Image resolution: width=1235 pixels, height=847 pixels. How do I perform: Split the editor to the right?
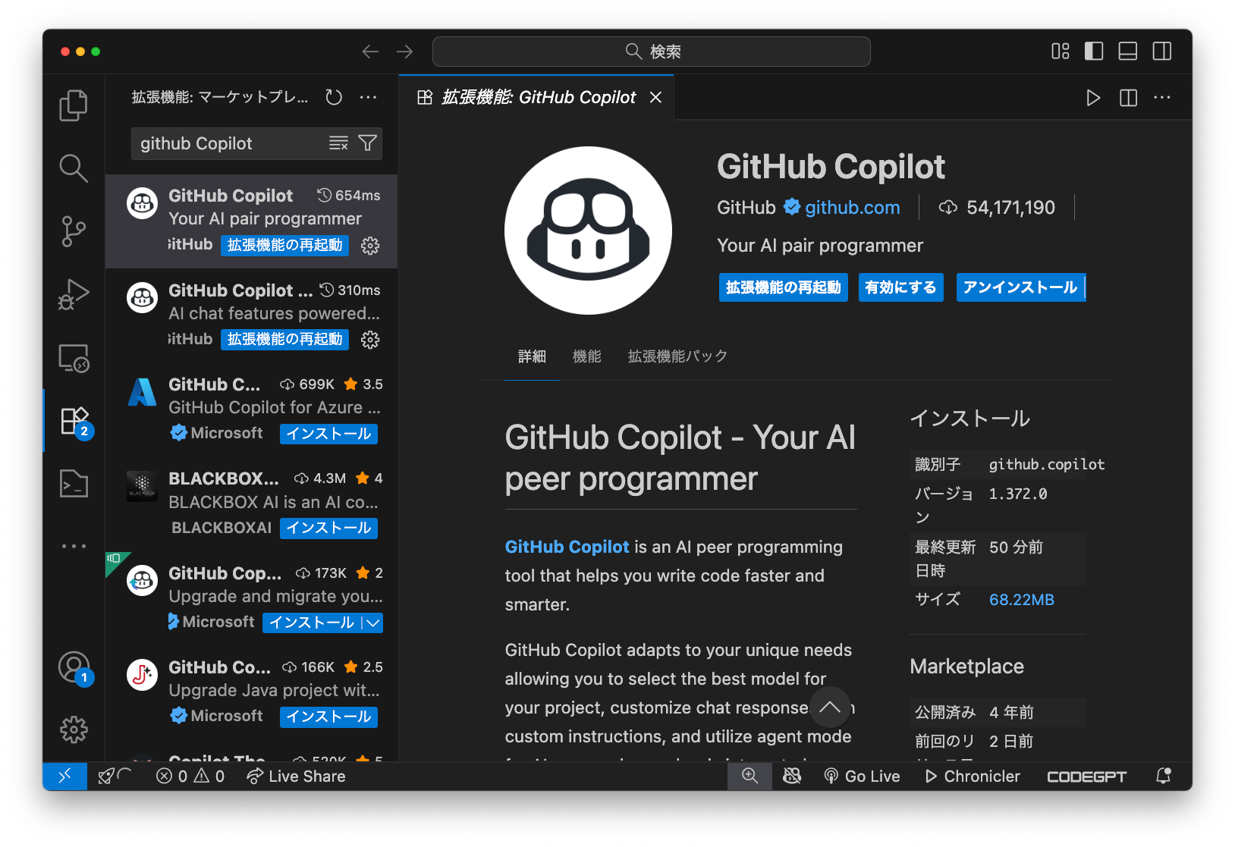coord(1128,98)
